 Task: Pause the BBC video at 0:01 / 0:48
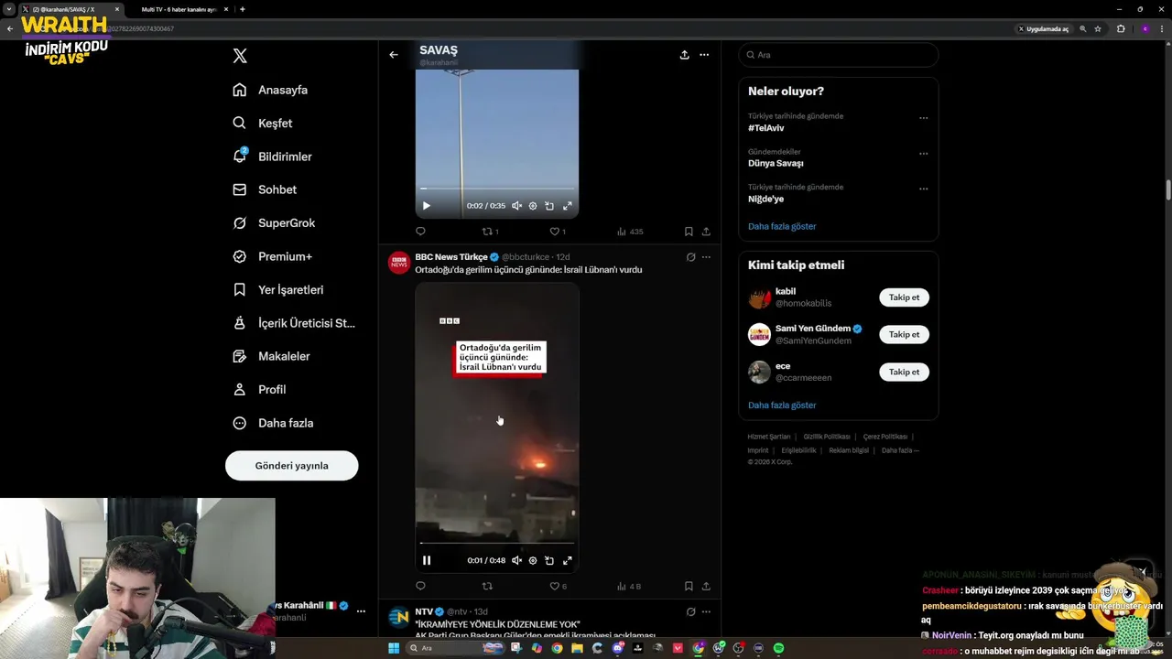tap(427, 560)
